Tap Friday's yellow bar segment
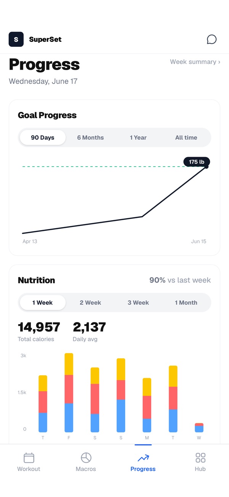 pyautogui.click(x=69, y=364)
